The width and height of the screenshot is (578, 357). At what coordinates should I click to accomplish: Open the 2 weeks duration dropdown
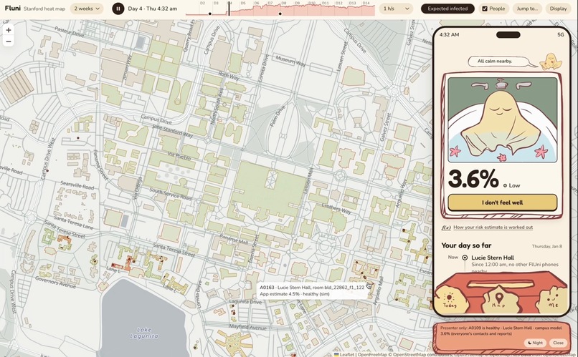pyautogui.click(x=87, y=9)
